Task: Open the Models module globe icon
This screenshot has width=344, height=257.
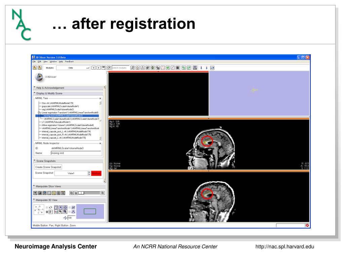Action: pyautogui.click(x=153, y=68)
